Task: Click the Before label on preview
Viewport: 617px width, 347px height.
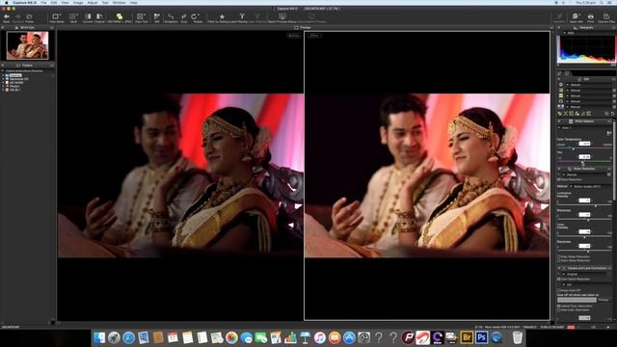Action: (294, 36)
